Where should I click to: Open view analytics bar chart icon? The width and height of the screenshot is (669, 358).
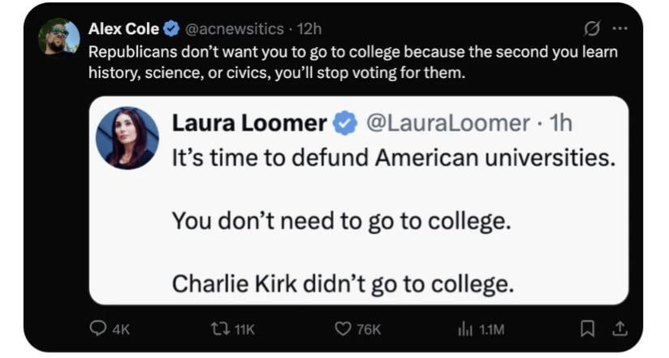coord(465,329)
